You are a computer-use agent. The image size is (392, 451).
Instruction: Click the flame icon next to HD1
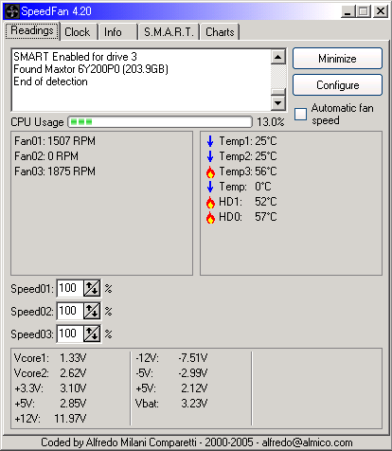click(210, 202)
